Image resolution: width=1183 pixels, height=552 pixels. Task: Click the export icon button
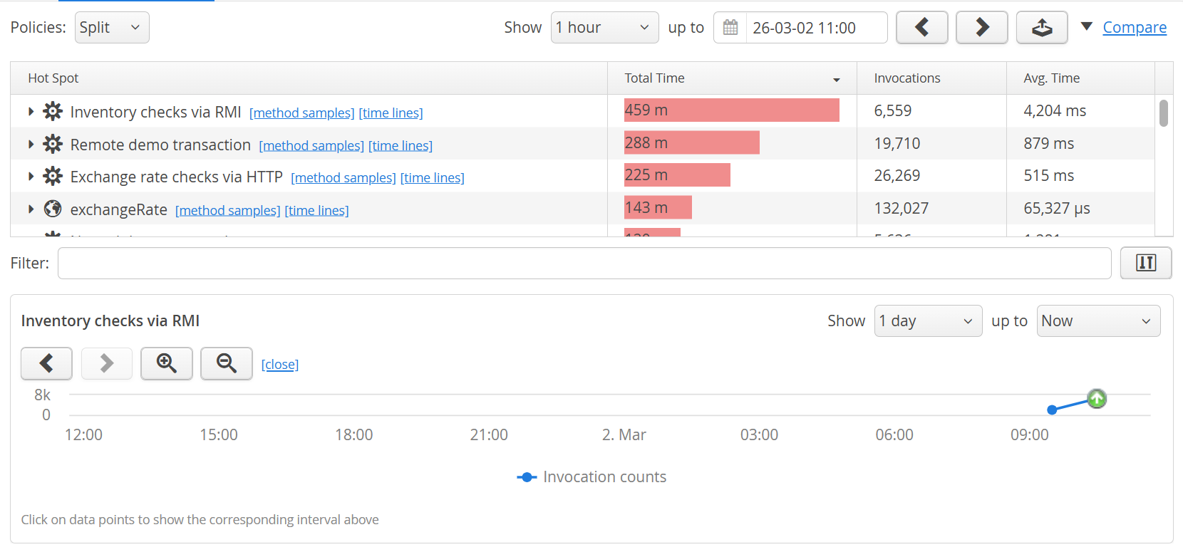point(1041,28)
